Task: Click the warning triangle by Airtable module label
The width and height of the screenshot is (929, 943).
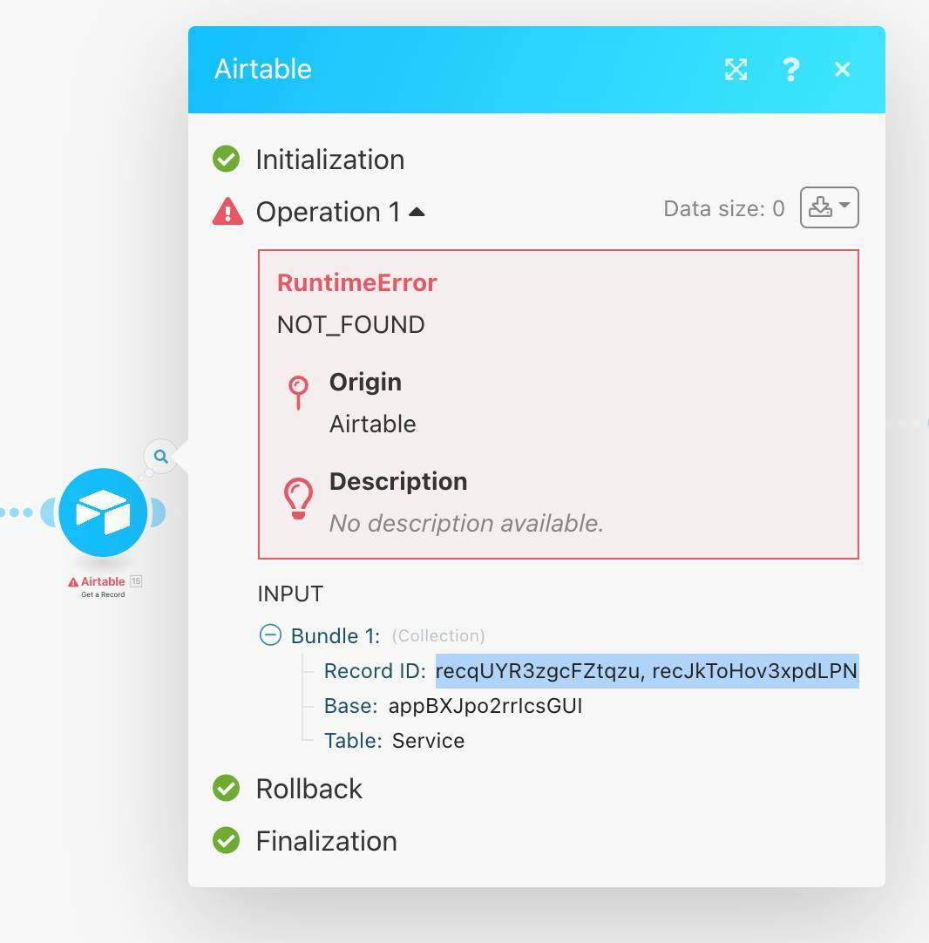Action: 73,581
